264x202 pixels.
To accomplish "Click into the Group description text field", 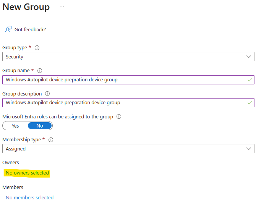I will pos(128,103).
